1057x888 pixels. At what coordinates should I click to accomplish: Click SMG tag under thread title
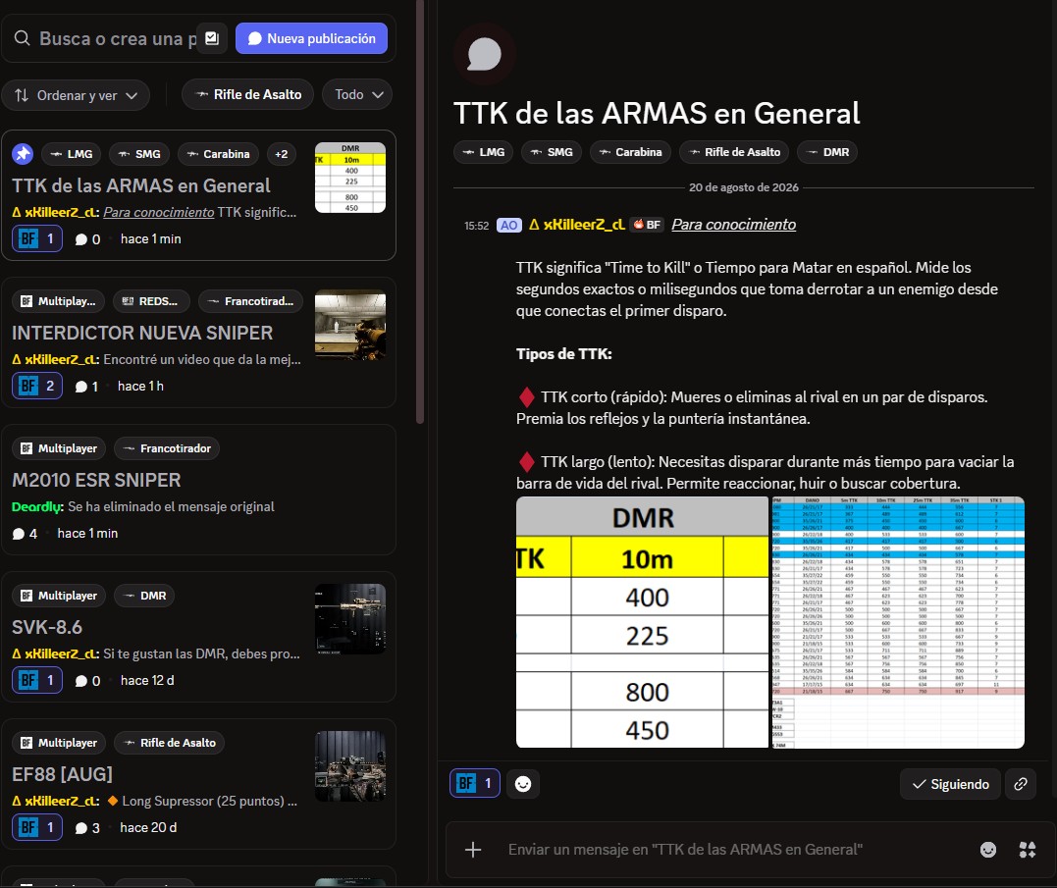552,152
